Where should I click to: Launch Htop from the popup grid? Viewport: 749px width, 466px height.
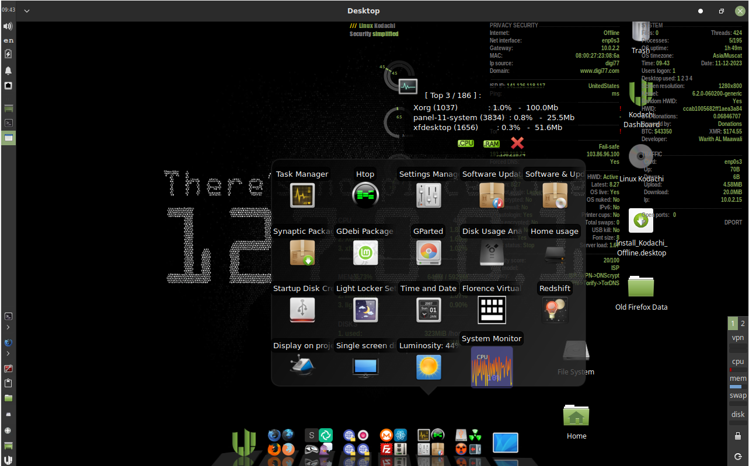(x=365, y=195)
